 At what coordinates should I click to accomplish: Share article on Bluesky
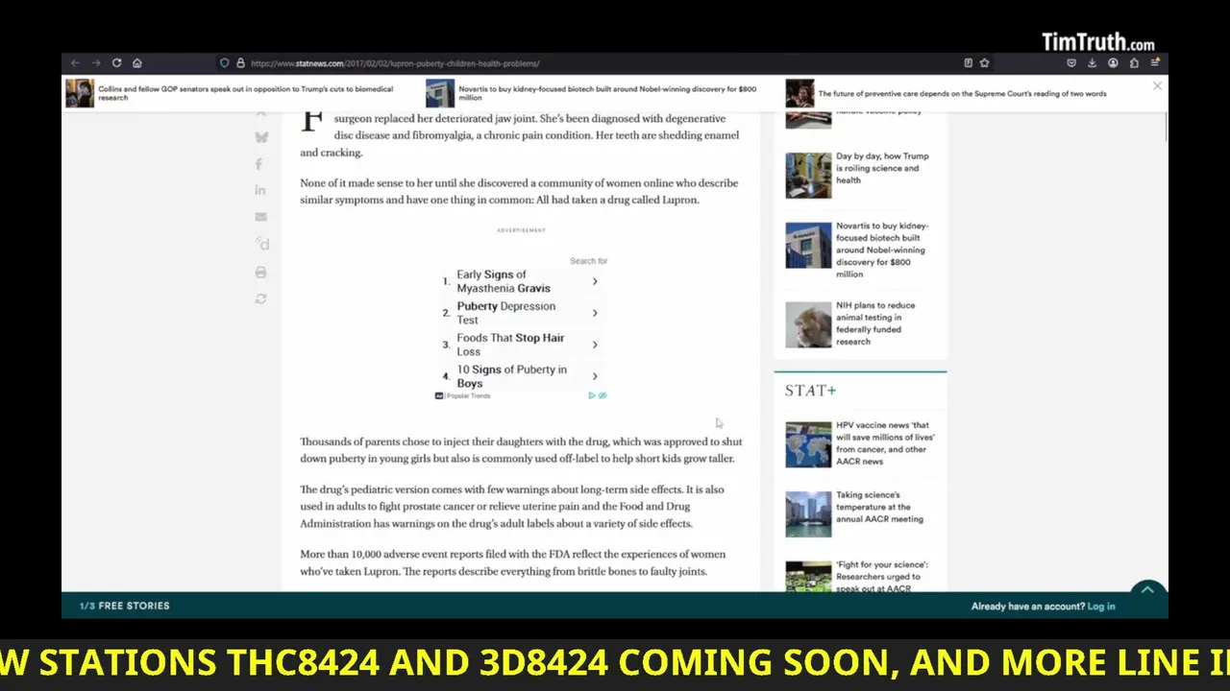pyautogui.click(x=260, y=137)
